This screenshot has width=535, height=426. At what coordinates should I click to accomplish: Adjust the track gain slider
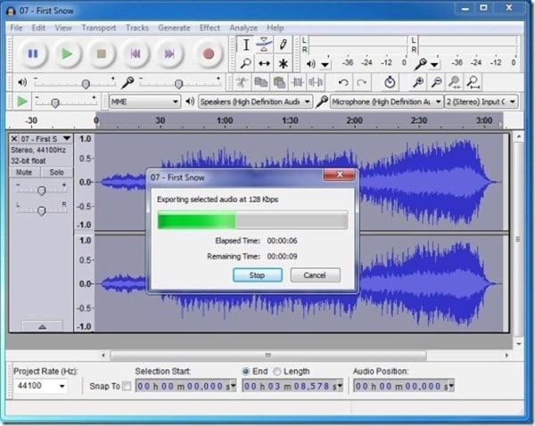coord(41,189)
